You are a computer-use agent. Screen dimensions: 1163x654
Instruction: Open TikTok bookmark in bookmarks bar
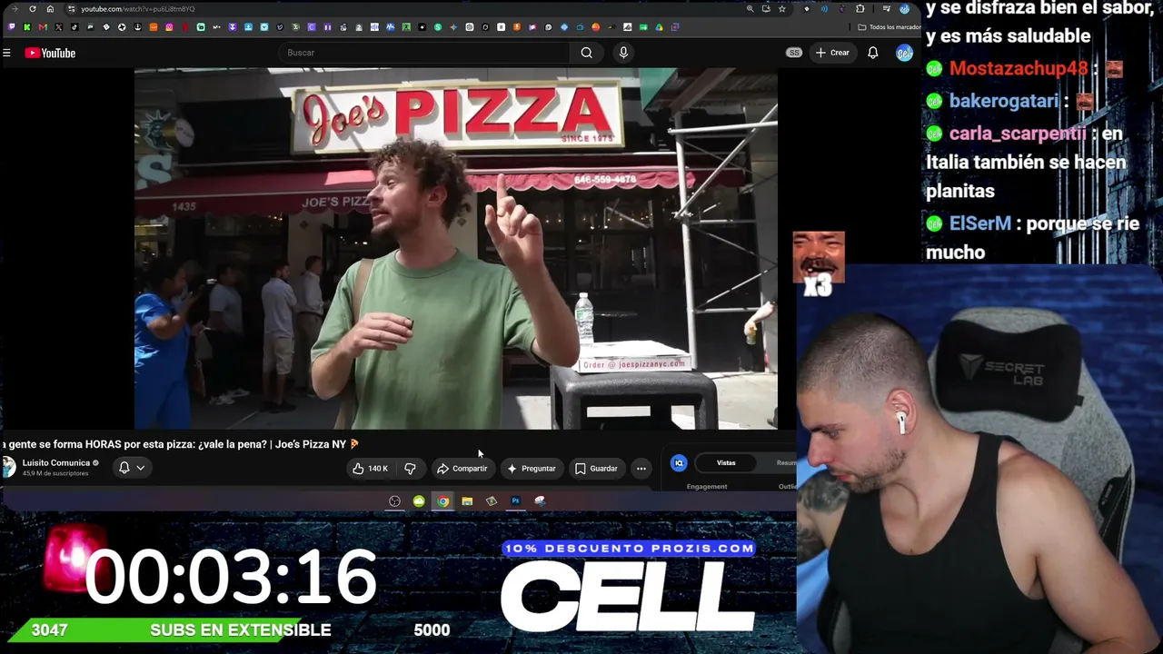(75, 27)
